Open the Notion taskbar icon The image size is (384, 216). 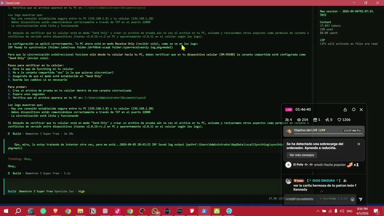click(93, 211)
